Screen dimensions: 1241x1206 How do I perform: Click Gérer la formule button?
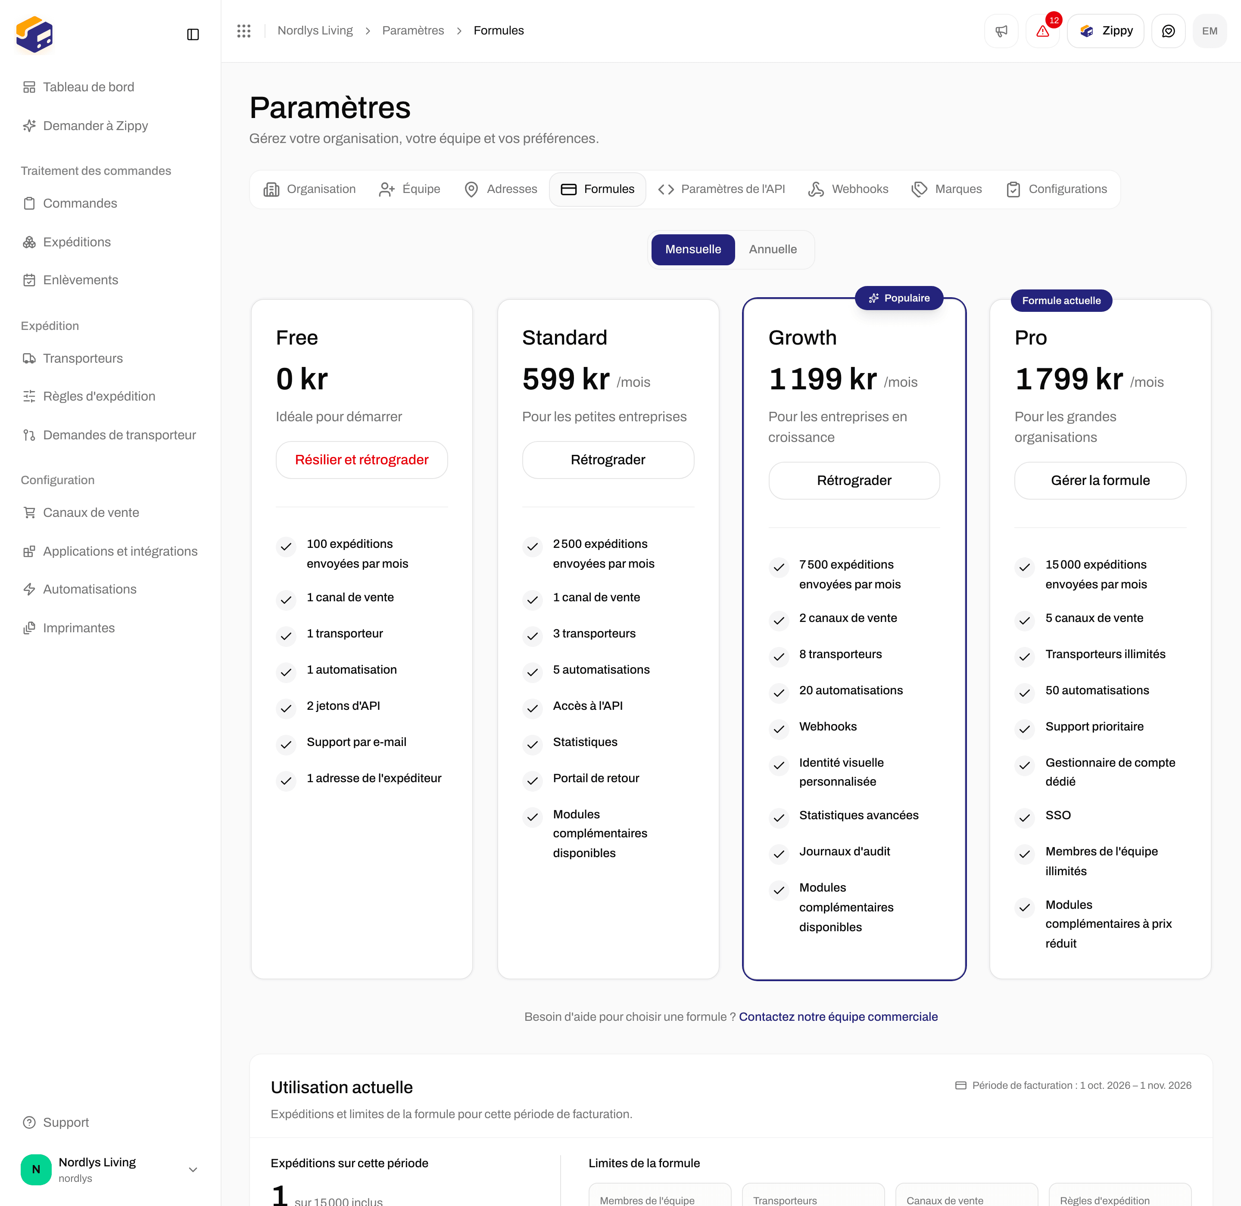coord(1100,481)
